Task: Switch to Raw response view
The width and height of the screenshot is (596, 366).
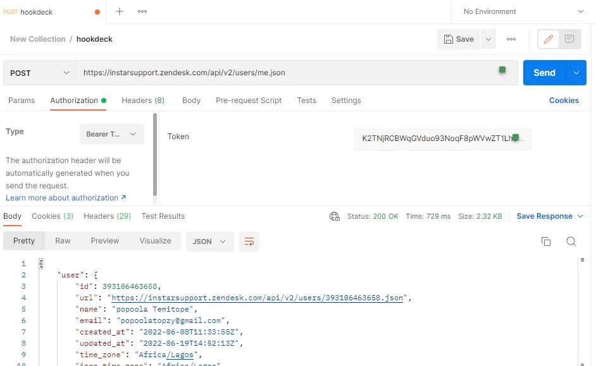Action: tap(63, 241)
